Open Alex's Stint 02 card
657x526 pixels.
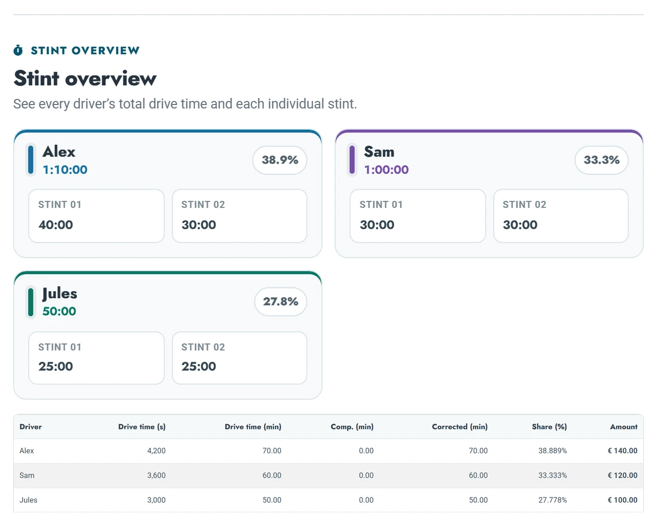coord(239,216)
